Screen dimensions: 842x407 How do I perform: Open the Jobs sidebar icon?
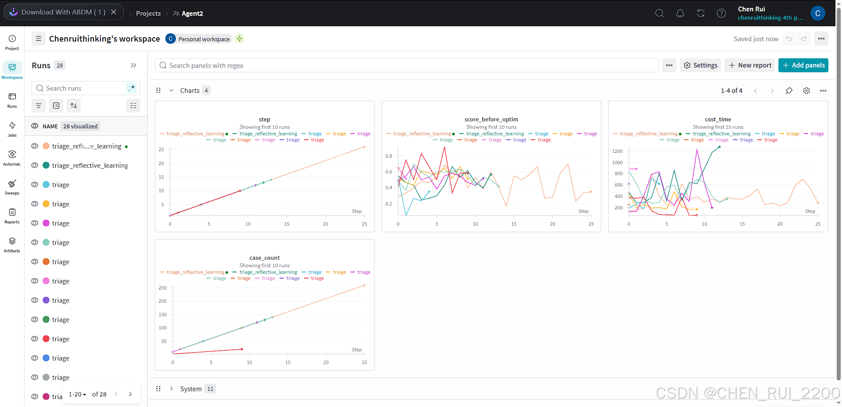(12, 129)
